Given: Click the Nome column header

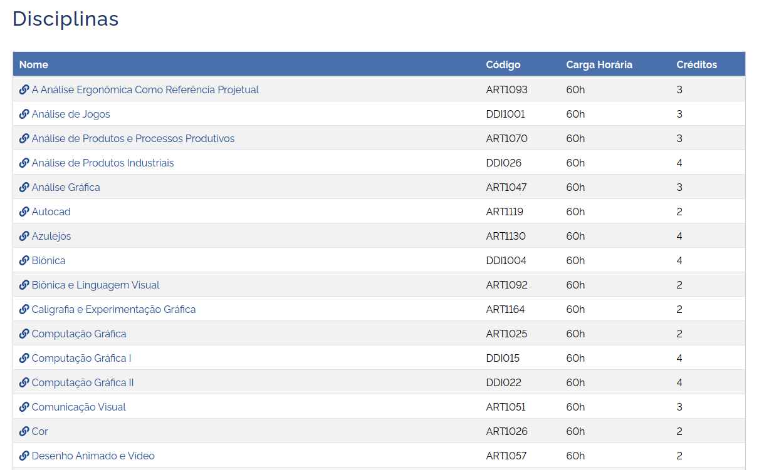Looking at the screenshot, I should (34, 64).
